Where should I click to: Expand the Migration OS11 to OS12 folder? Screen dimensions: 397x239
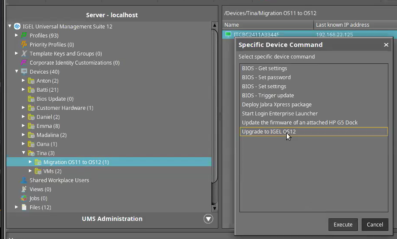point(30,162)
